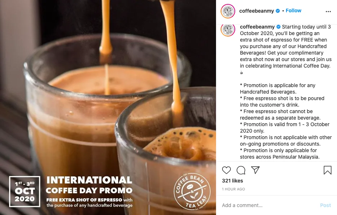Click the verified badge in the post header
Viewport: 337px width, 215px height.
click(x=278, y=11)
